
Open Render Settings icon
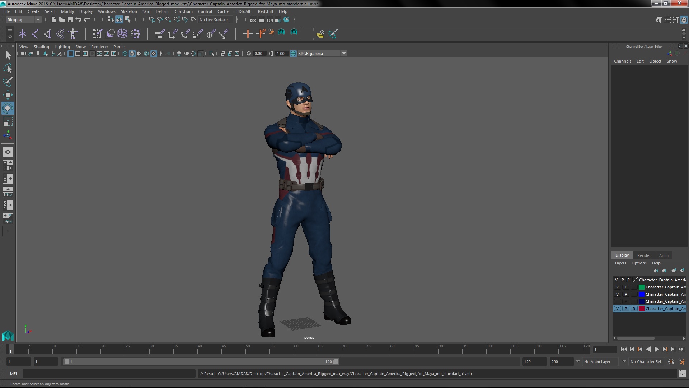pos(278,19)
